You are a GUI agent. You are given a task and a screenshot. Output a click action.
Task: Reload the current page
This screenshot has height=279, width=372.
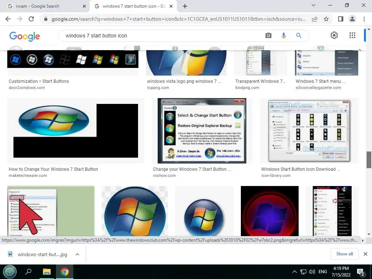31,19
